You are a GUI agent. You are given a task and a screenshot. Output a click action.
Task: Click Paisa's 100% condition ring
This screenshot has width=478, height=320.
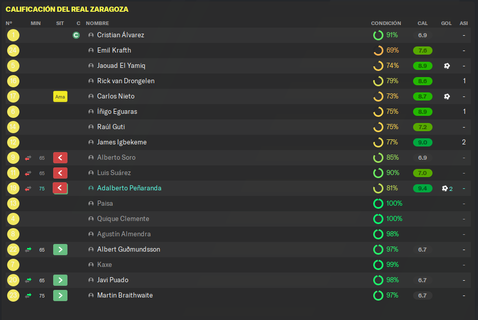(378, 204)
